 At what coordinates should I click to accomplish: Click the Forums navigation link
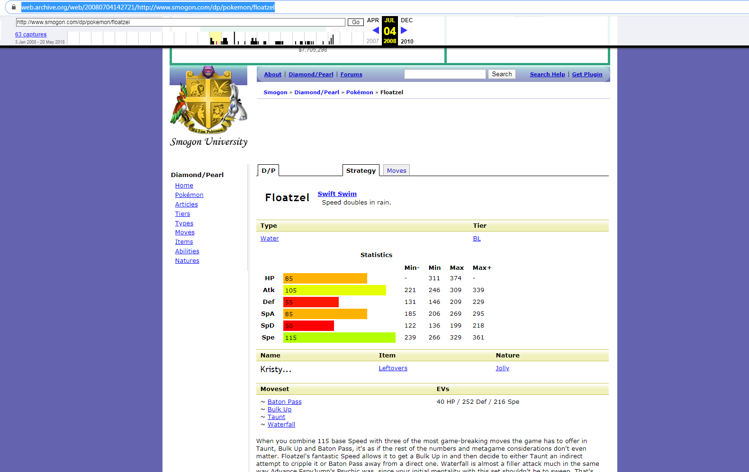click(x=351, y=74)
